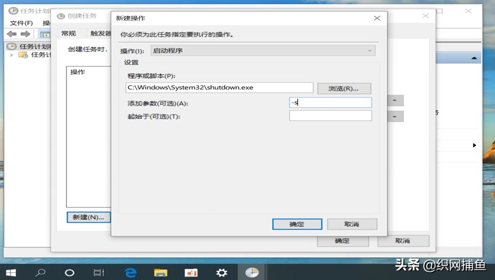Close the Task Scheduler main window
The height and width of the screenshot is (280, 495).
click(468, 11)
